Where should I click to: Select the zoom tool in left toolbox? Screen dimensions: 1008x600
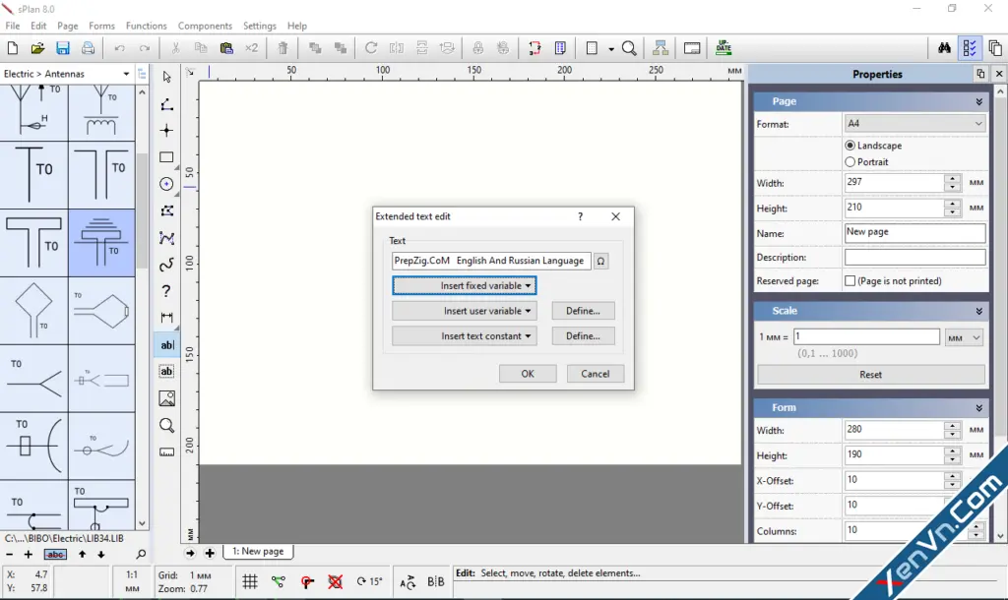(166, 425)
